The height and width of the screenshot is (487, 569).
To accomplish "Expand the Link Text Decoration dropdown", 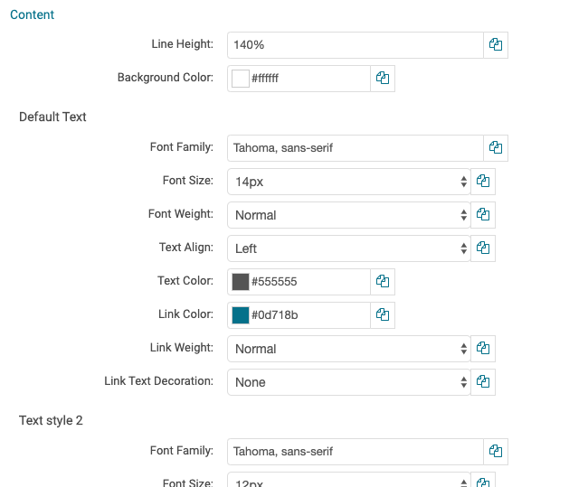I will pyautogui.click(x=348, y=382).
